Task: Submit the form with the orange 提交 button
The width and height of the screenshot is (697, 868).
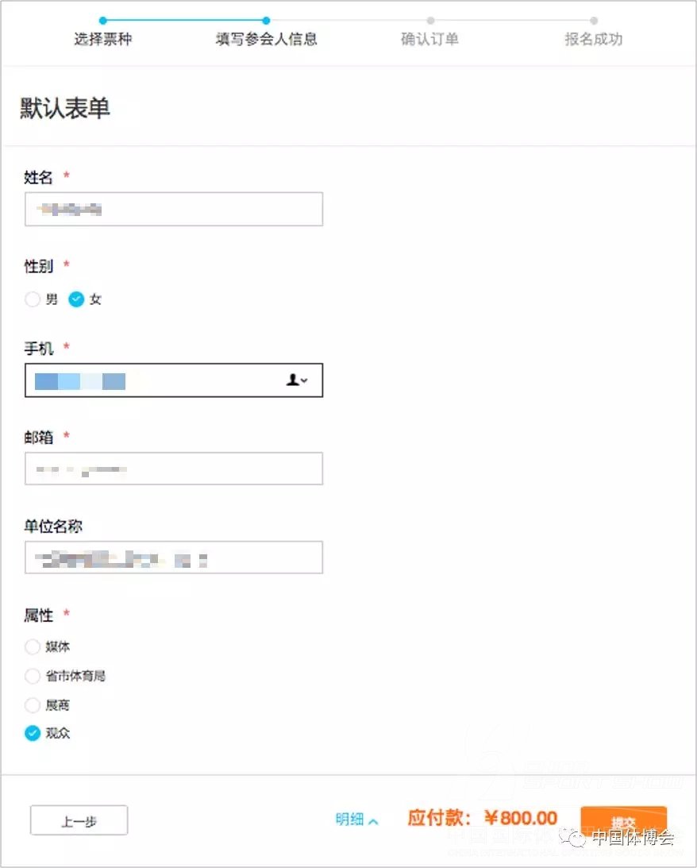Action: (x=623, y=821)
